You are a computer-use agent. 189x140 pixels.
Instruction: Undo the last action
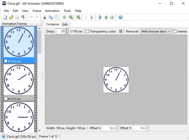tap(31, 17)
